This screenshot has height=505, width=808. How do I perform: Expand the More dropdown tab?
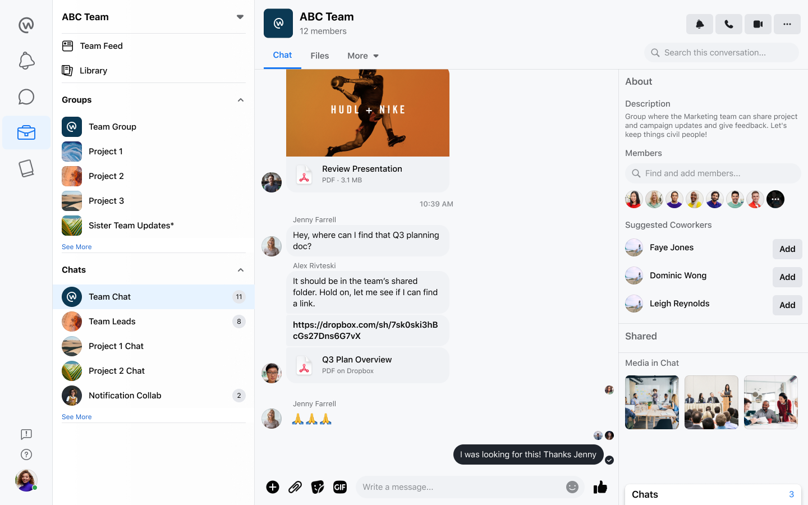pos(363,56)
